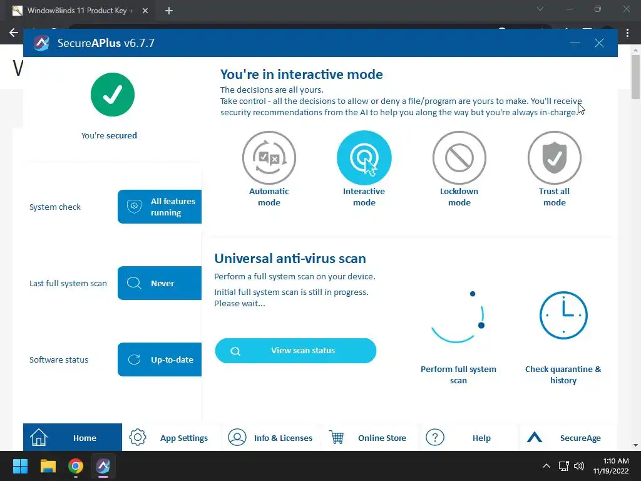The image size is (641, 481).
Task: Select Trust all mode shield icon
Action: pyautogui.click(x=555, y=158)
